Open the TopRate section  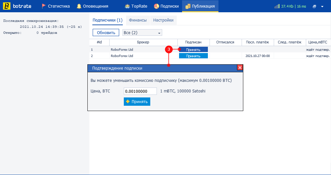pyautogui.click(x=136, y=6)
